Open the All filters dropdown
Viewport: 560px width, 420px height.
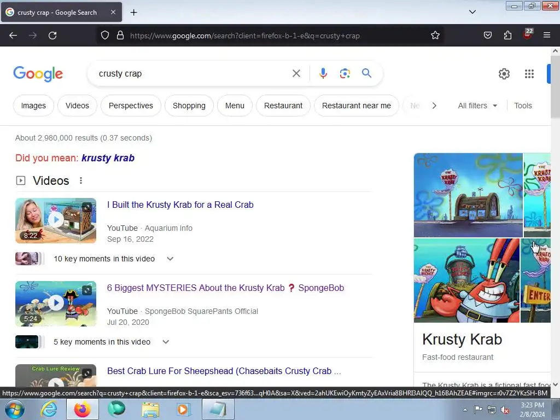point(477,106)
